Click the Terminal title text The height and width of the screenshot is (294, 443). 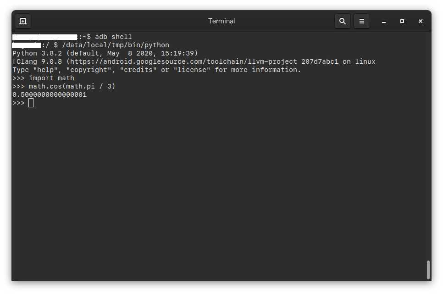click(x=221, y=21)
